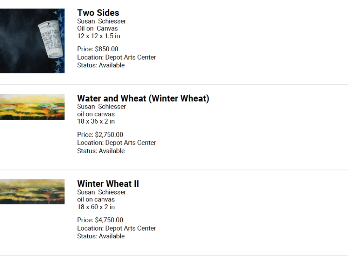Open the Water and Wheat painting thumbnail

[32, 107]
